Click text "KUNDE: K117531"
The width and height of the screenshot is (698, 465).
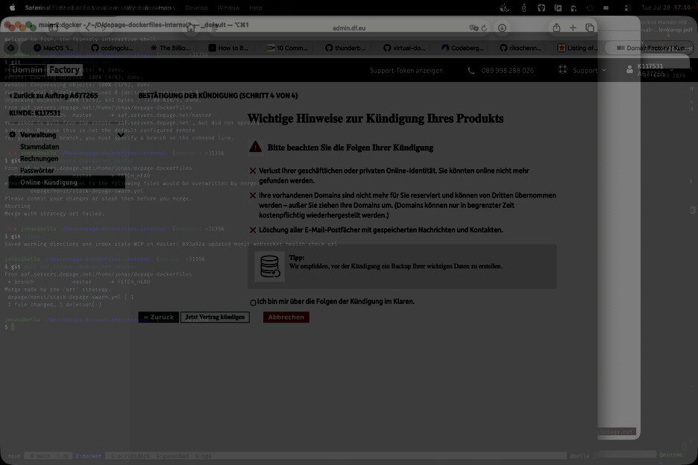coord(35,113)
